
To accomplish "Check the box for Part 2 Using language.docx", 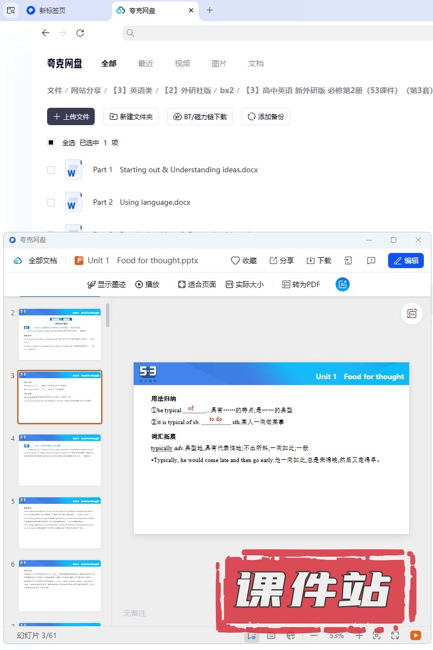I will tap(51, 202).
